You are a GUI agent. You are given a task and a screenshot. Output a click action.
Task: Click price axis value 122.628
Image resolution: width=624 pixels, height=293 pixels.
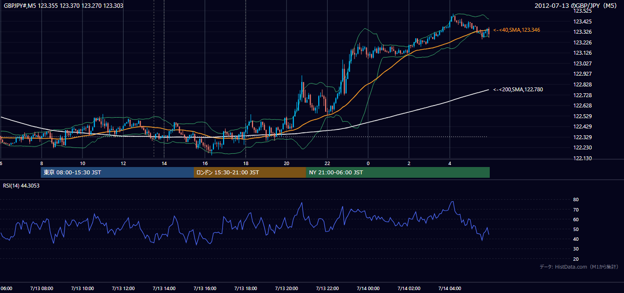582,105
